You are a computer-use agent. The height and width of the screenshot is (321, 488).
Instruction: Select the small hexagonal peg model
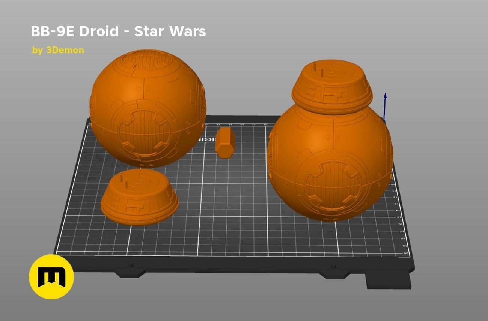click(225, 142)
